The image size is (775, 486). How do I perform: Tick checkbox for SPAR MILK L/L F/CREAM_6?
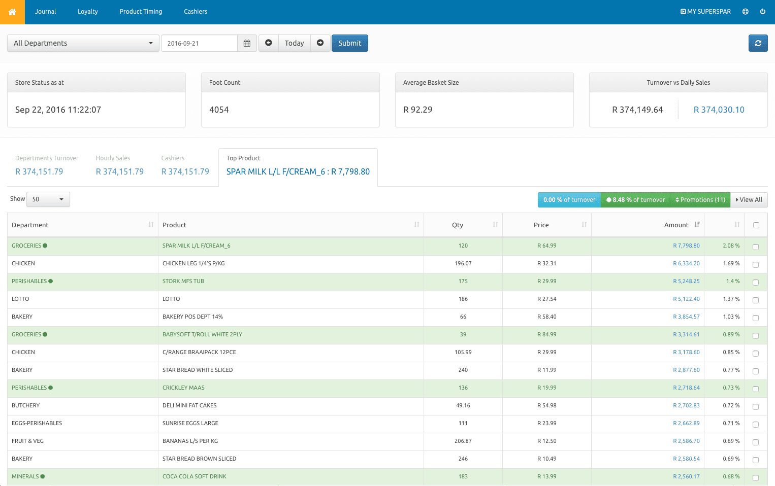click(756, 247)
